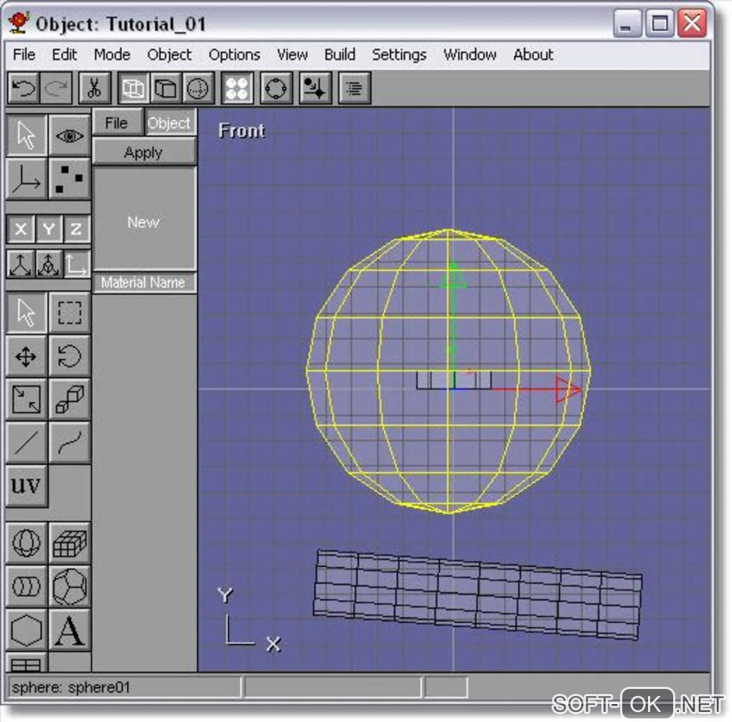The height and width of the screenshot is (722, 732).
Task: Click the red X-axis gizmo arrow
Action: pyautogui.click(x=568, y=389)
